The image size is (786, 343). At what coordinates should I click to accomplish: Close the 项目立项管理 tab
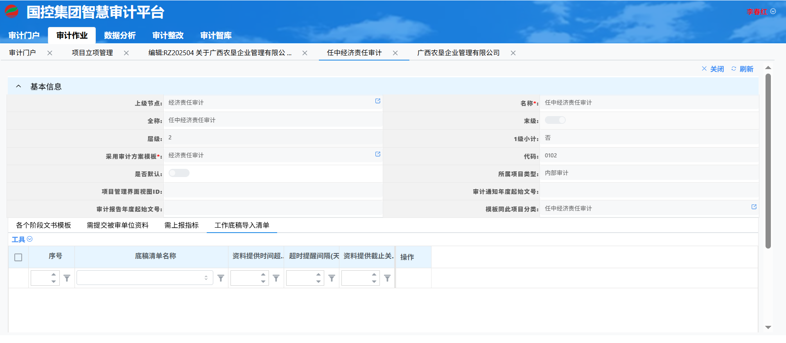[x=126, y=53]
